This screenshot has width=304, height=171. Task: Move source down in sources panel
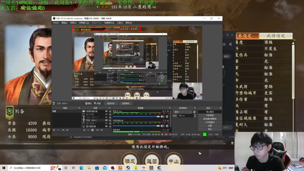pyautogui.click(x=101, y=130)
